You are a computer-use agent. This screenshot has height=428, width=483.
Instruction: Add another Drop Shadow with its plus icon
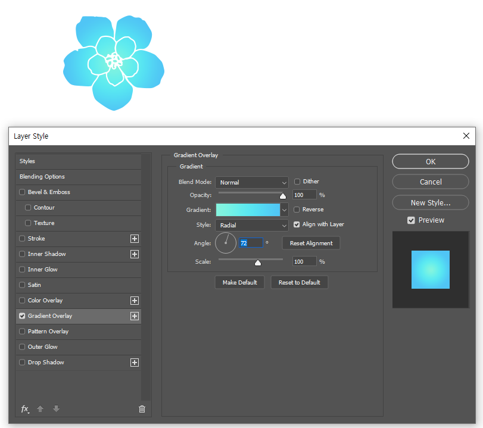[x=135, y=363]
